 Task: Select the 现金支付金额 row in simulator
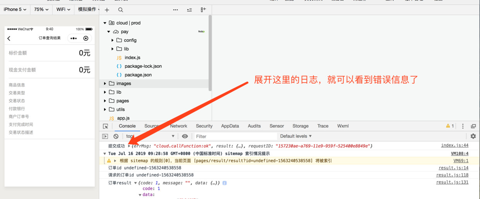coord(50,70)
